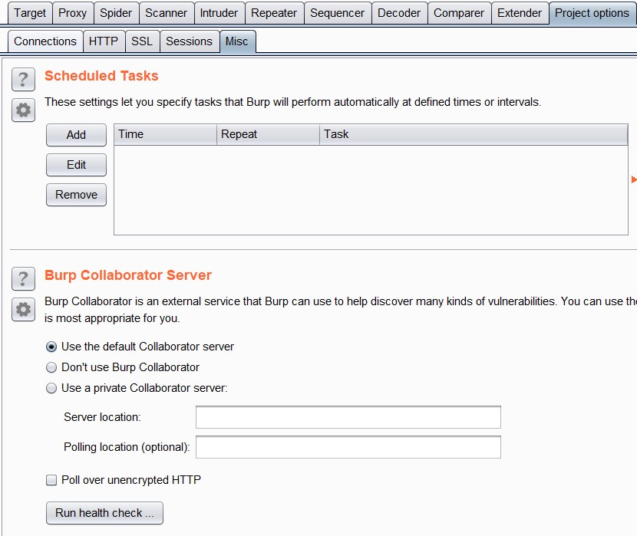Click Add to create scheduled task
Screen dimensions: 637x536
(x=77, y=135)
